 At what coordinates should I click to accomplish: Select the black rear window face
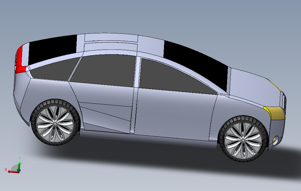(x=52, y=50)
